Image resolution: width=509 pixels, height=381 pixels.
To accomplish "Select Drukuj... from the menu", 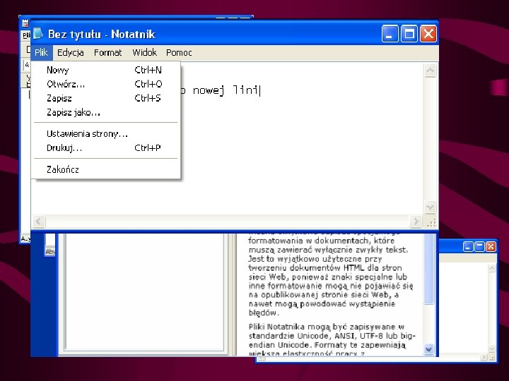I will (x=106, y=148).
